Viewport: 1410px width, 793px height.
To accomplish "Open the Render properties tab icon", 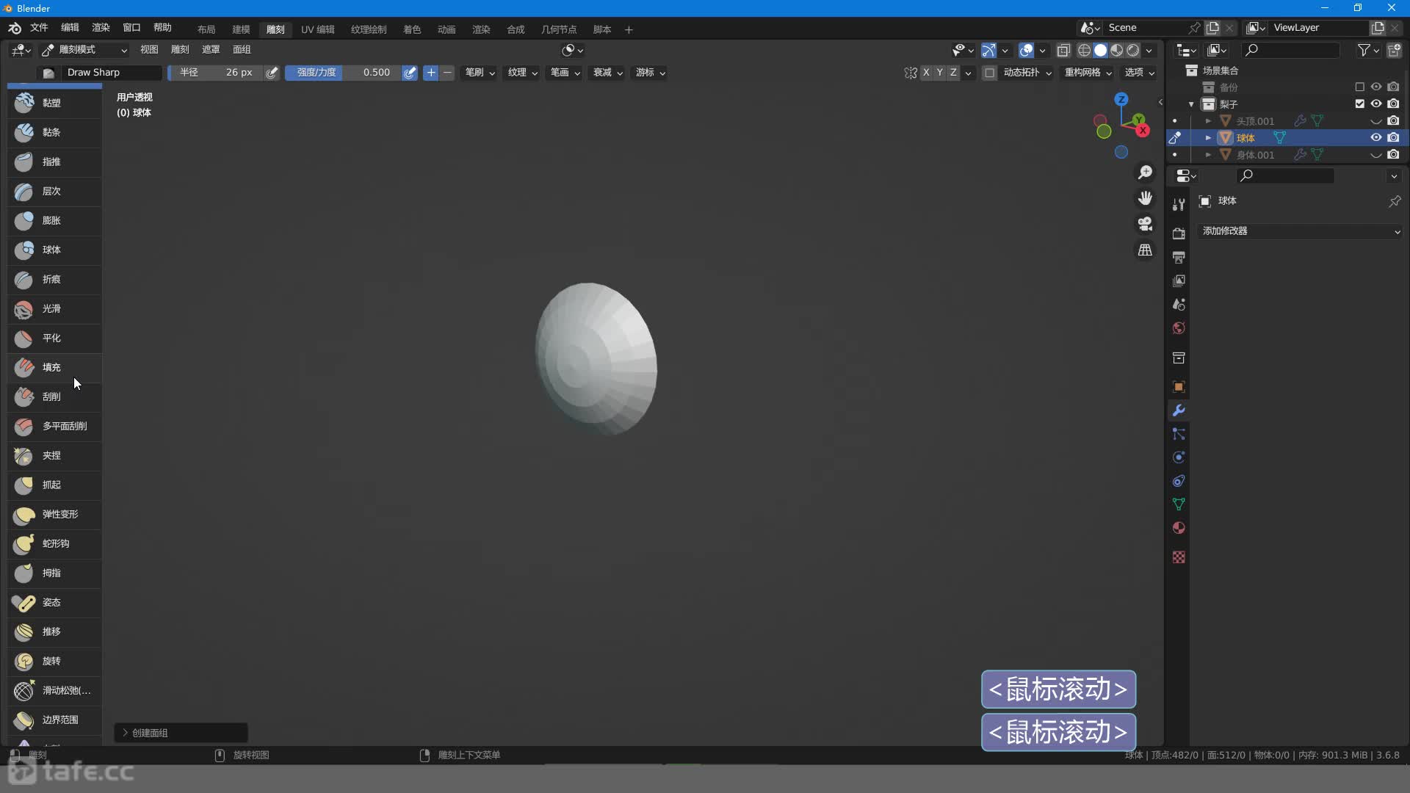I will (x=1179, y=234).
